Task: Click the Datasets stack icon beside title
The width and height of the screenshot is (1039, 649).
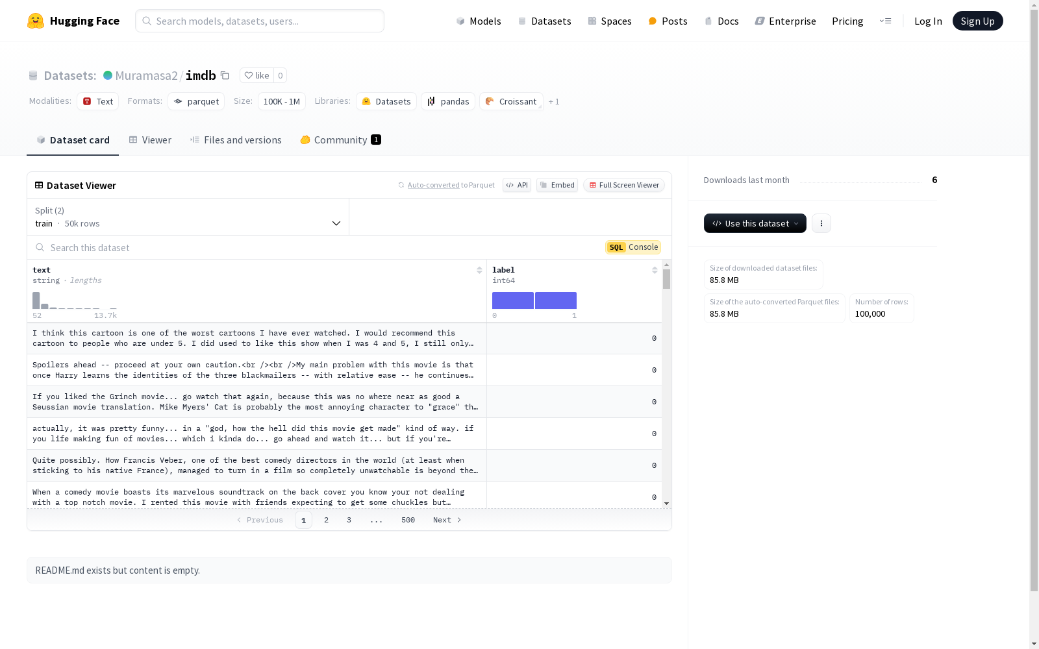Action: click(x=33, y=76)
